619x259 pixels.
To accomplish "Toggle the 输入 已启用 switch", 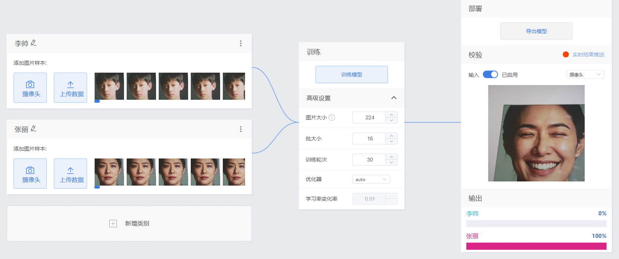I will [x=490, y=75].
